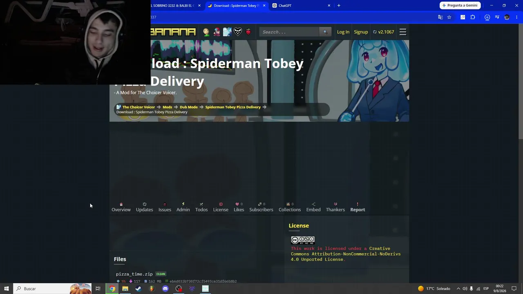Go to the Thankers tab

click(x=335, y=207)
